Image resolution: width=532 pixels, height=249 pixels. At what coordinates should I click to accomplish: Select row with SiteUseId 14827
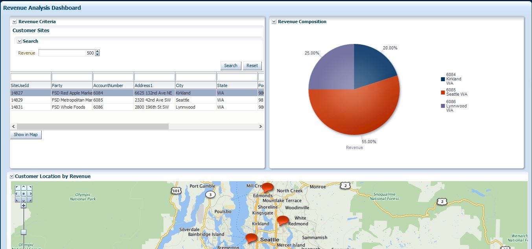(x=137, y=93)
